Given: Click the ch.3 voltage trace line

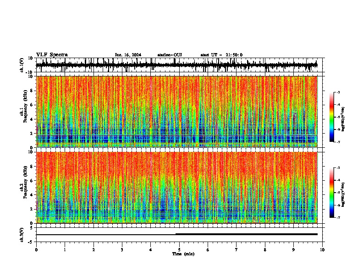Looking at the screenshot, I should pos(176,234).
